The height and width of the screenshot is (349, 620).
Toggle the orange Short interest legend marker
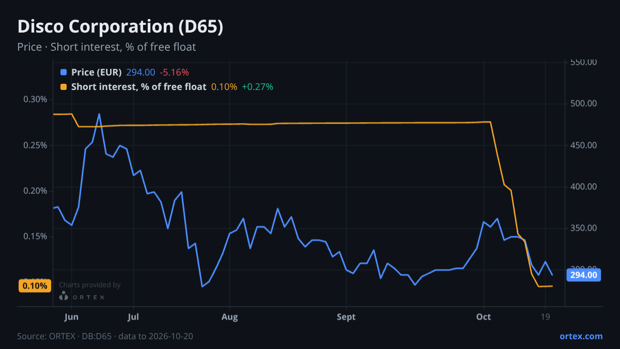click(x=64, y=87)
